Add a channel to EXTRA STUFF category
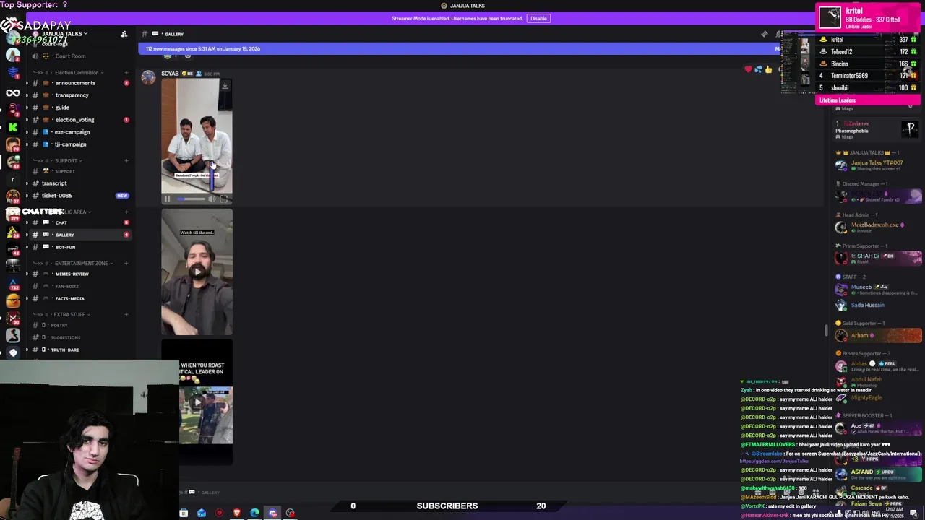The height and width of the screenshot is (520, 925). [126, 314]
